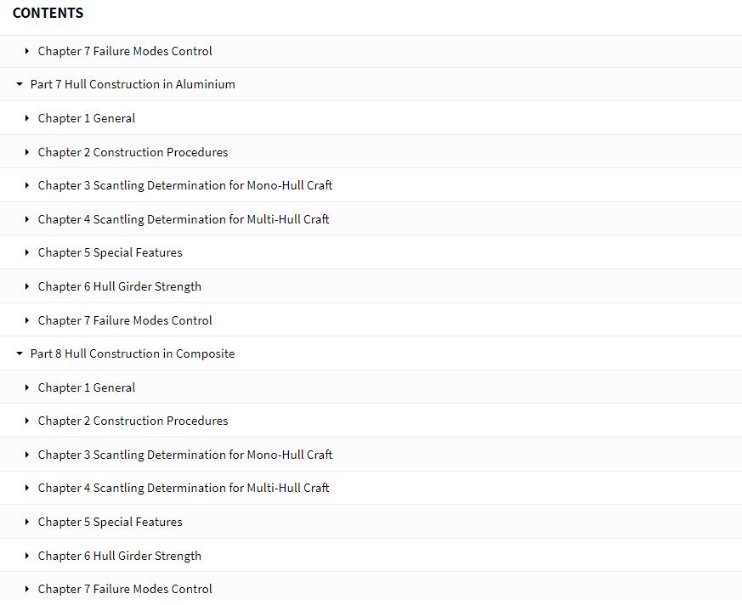
Task: Collapse Part 8 Hull Construction in Composite
Action: (x=20, y=353)
